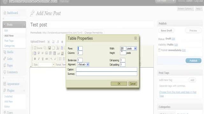Click the Height input field

coord(123,53)
